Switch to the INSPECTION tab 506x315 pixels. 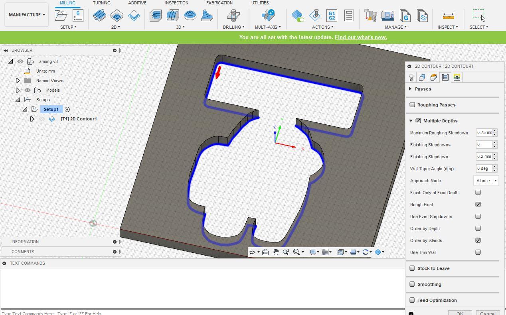pos(177,3)
